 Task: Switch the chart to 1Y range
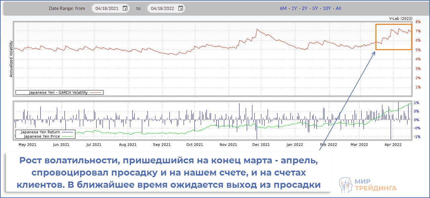(x=294, y=8)
